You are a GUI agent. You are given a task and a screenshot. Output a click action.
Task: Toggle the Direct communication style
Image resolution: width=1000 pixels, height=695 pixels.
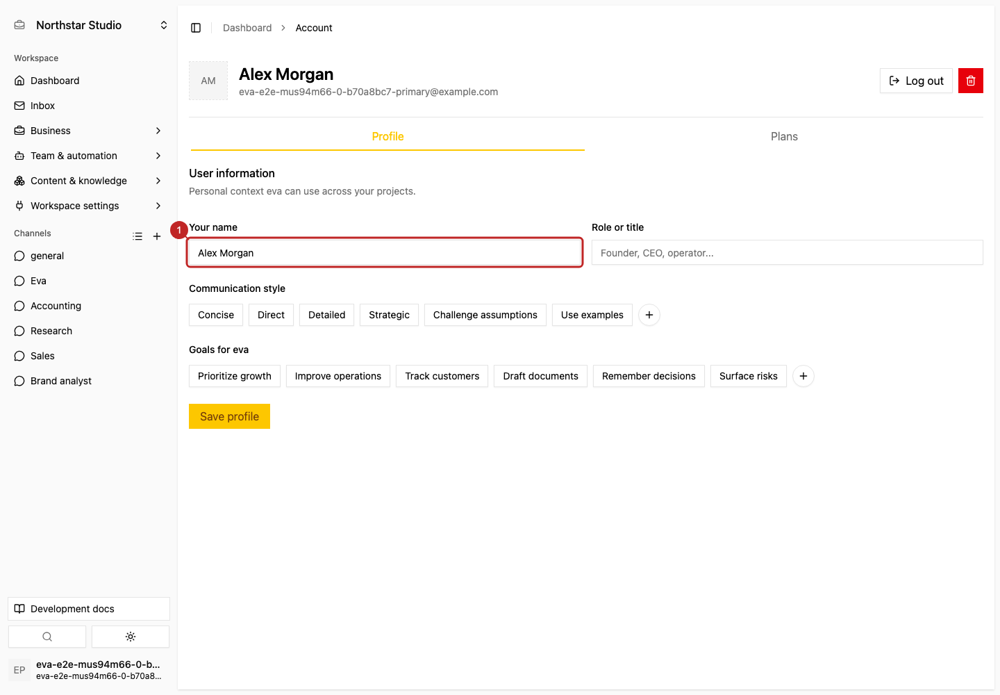point(271,315)
